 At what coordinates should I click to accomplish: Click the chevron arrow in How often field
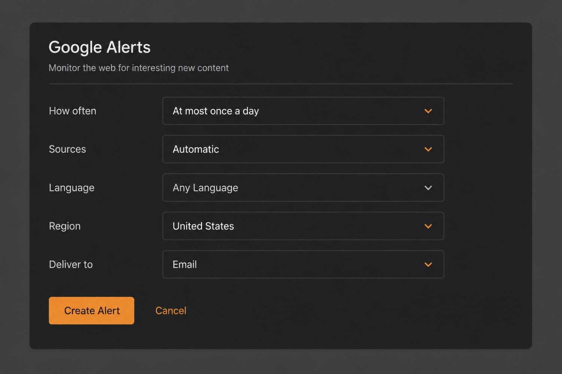coord(428,111)
